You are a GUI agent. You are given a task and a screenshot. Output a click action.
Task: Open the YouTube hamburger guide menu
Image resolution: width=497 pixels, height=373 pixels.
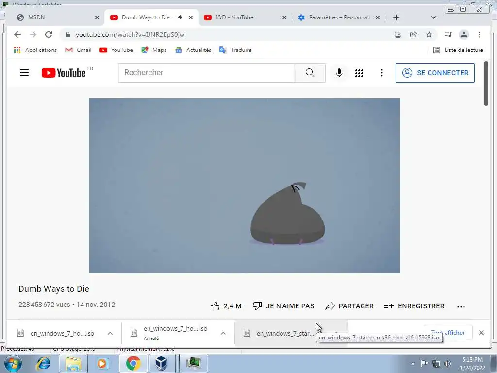pos(24,73)
